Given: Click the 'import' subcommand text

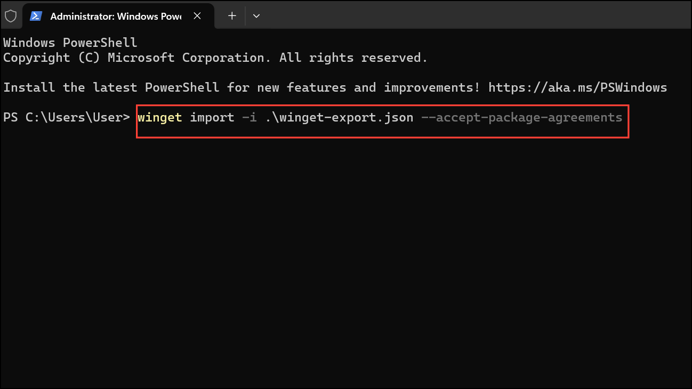Looking at the screenshot, I should click(x=212, y=117).
